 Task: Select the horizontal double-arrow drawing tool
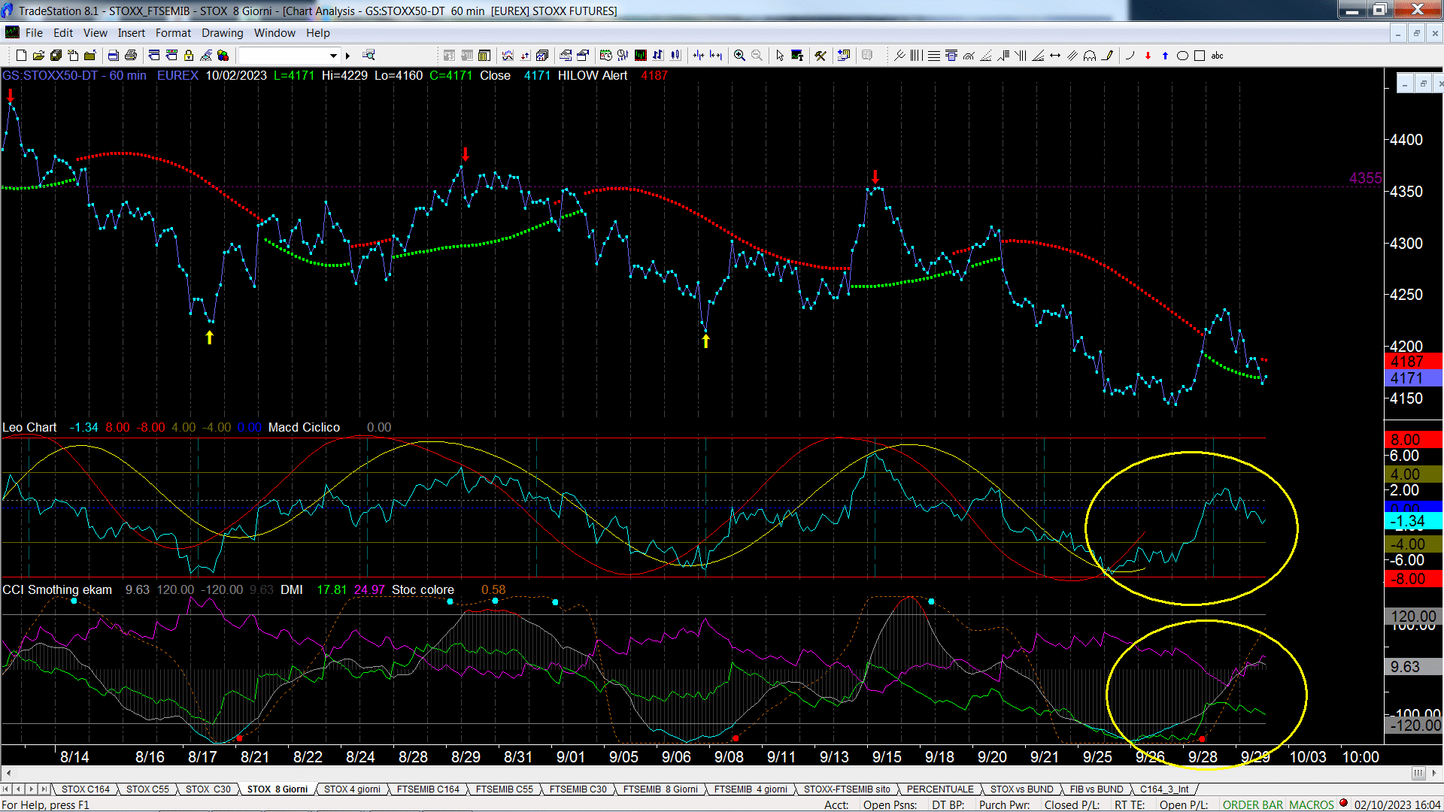click(1055, 56)
